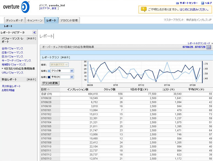Click the yellow alert speech bubble icon
This screenshot has width=213, height=161.
[144, 9]
